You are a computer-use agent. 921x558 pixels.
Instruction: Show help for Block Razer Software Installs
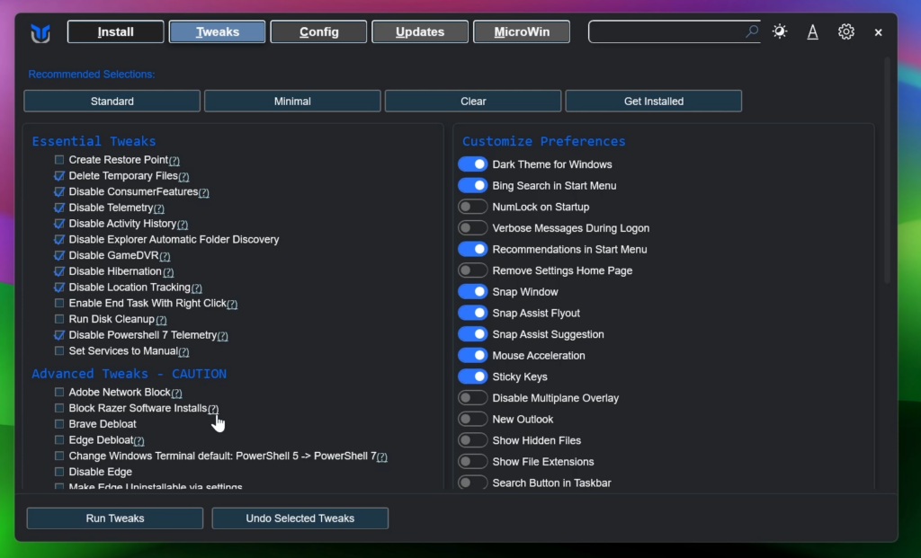pos(212,409)
